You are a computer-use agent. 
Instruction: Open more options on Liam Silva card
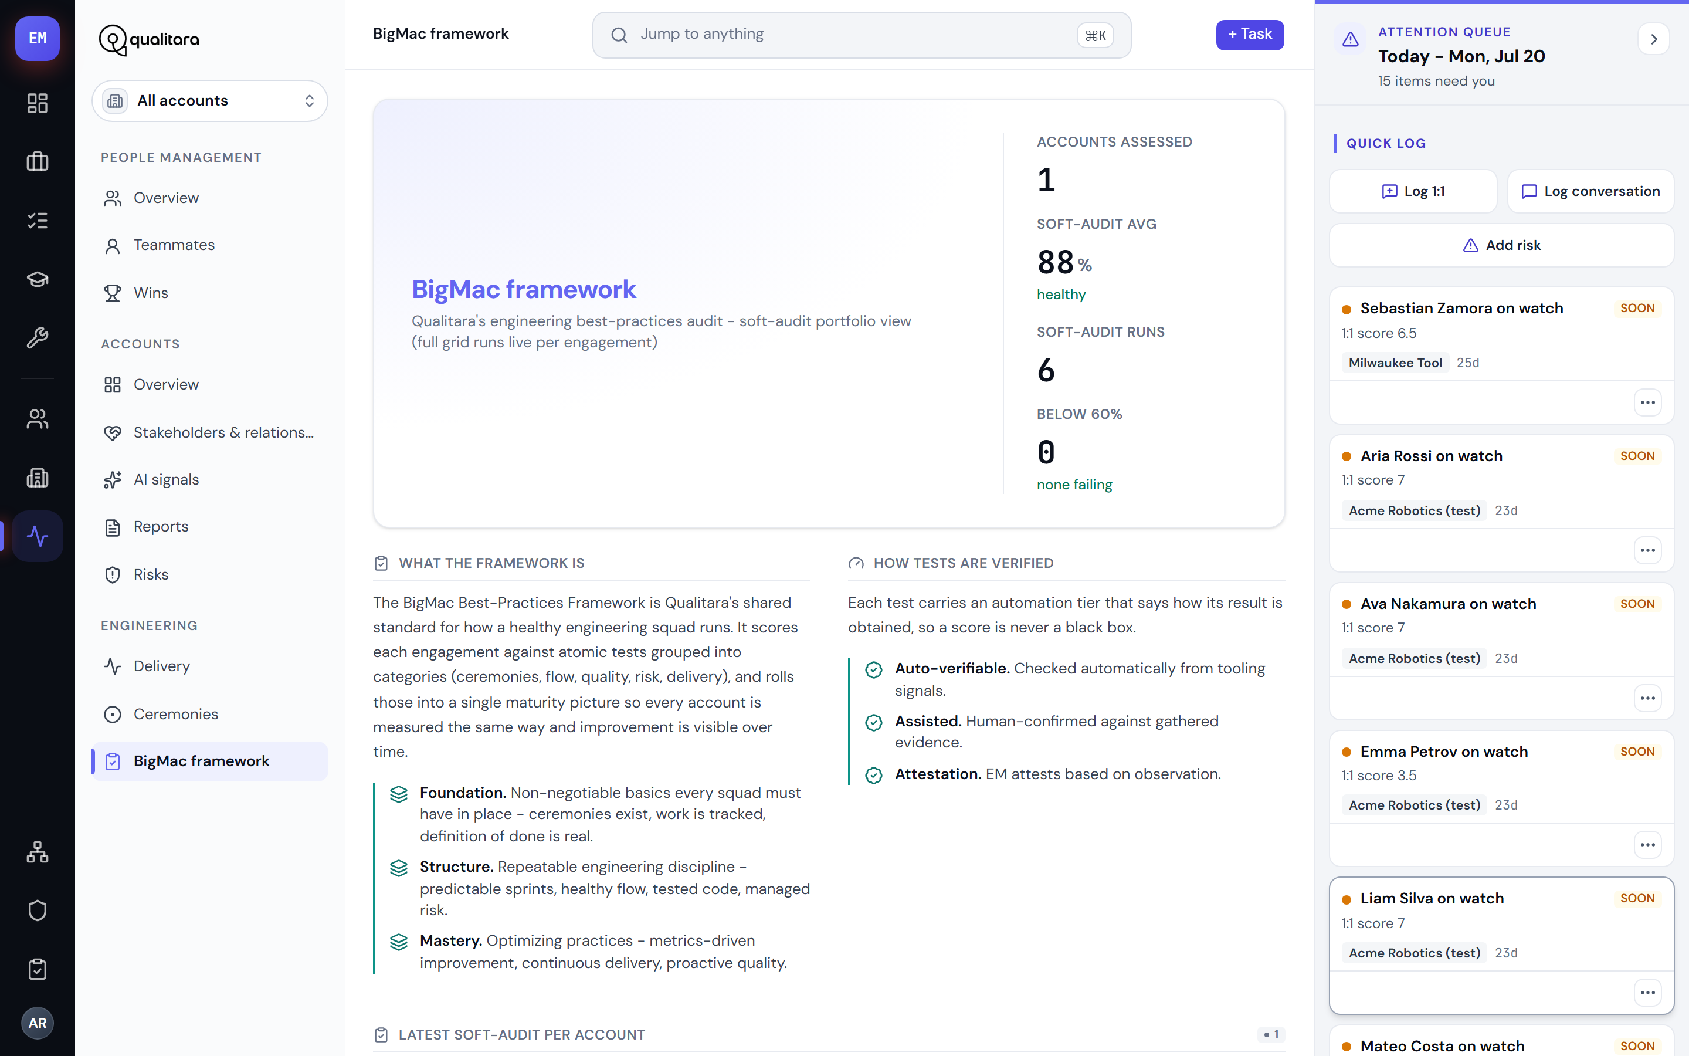[x=1648, y=993]
